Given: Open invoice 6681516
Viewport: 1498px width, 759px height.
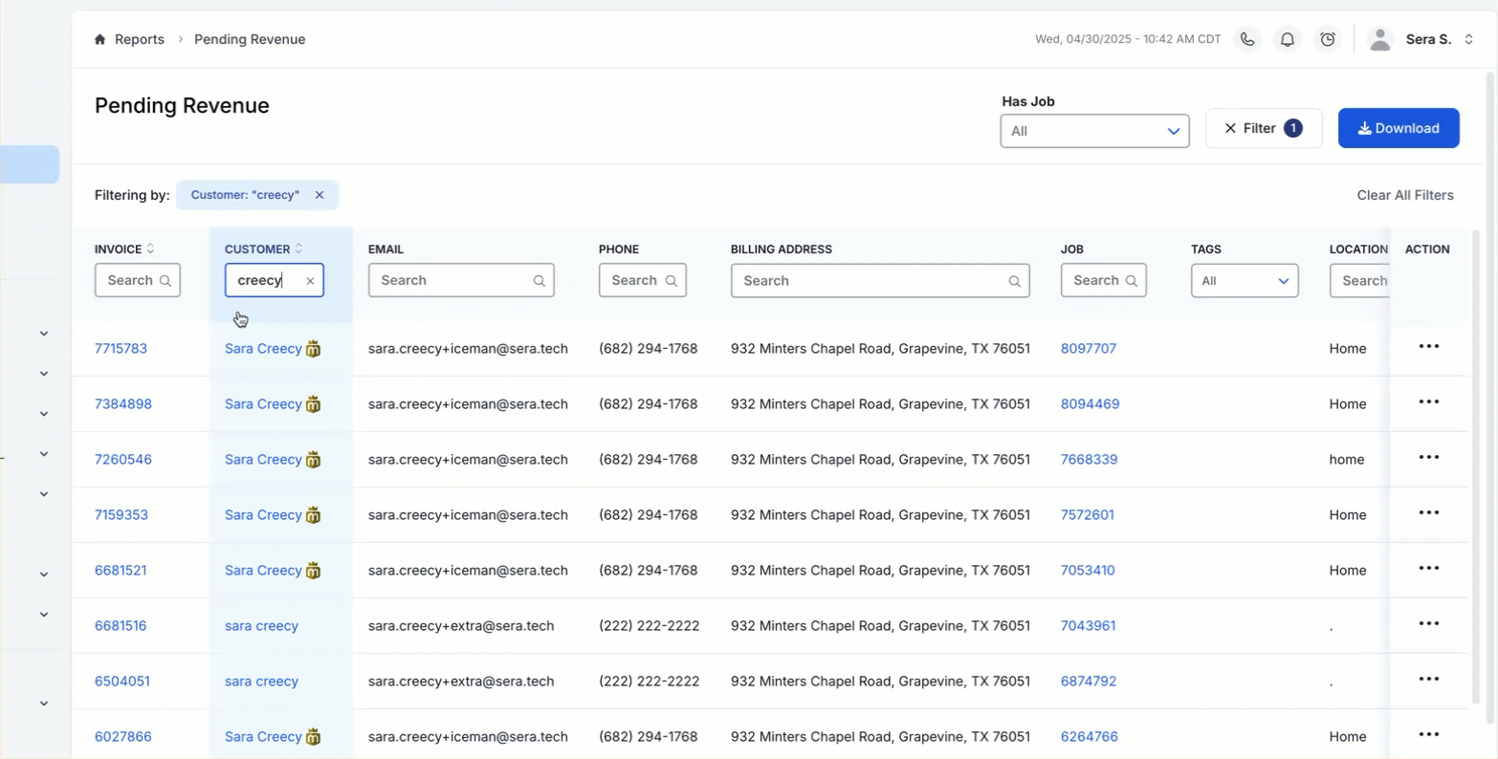Looking at the screenshot, I should coord(121,625).
